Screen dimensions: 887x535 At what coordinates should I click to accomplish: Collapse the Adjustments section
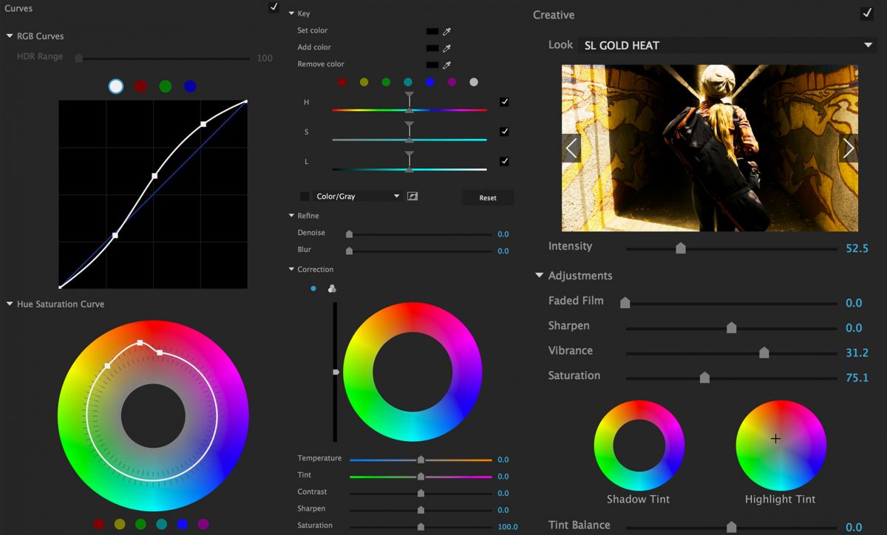click(x=539, y=276)
